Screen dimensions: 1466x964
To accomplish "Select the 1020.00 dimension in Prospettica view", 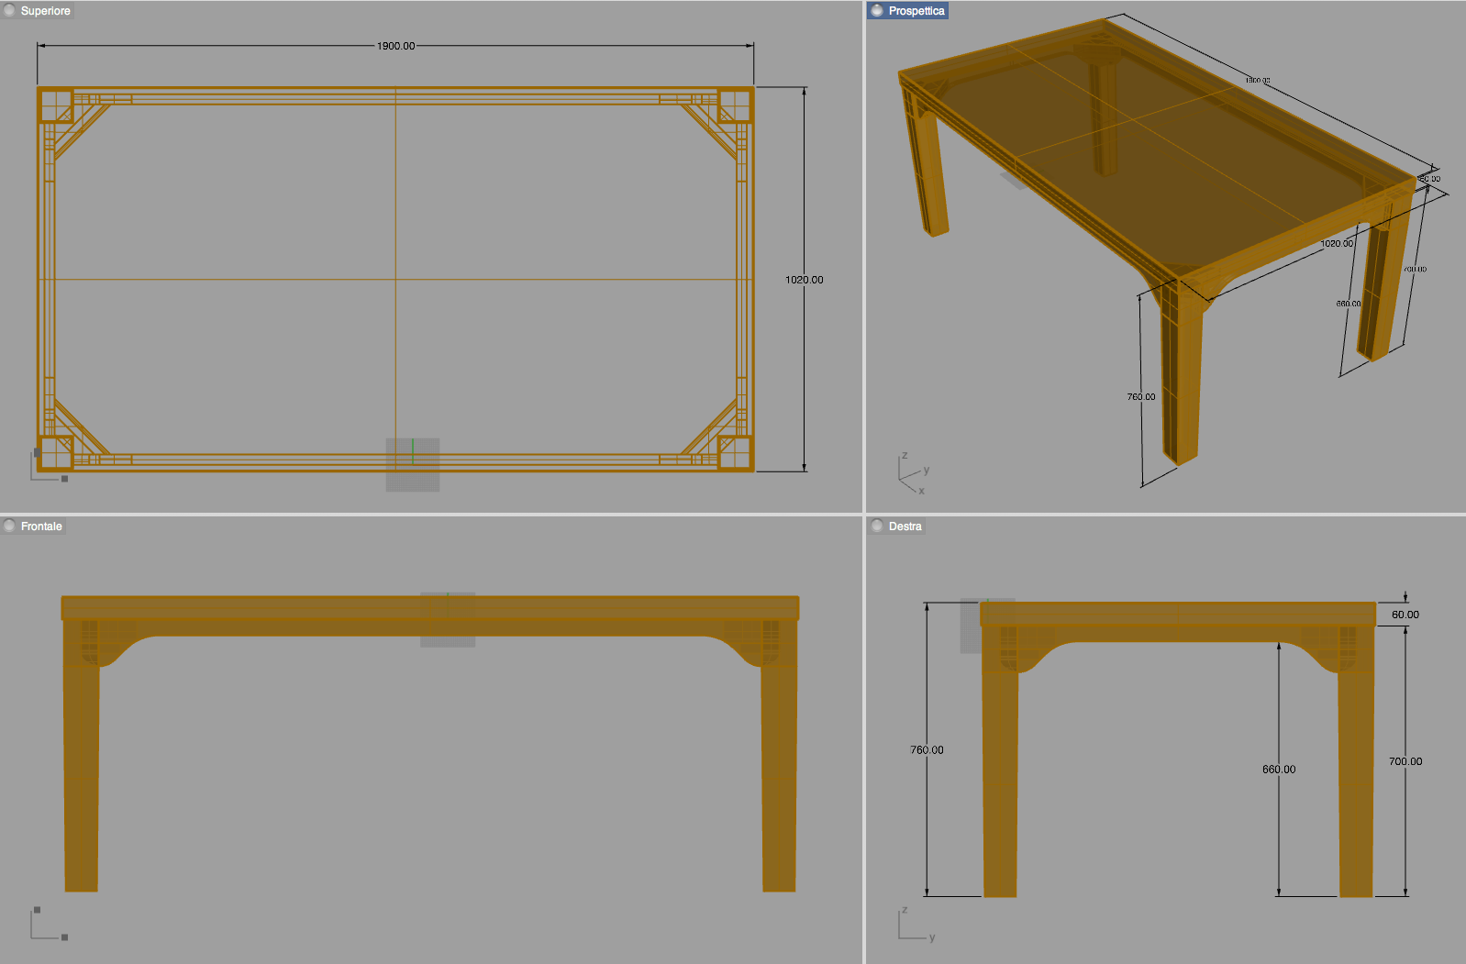I will coord(1337,244).
